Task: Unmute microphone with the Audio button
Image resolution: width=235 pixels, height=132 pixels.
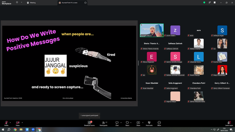Action: pyautogui.click(x=6, y=123)
